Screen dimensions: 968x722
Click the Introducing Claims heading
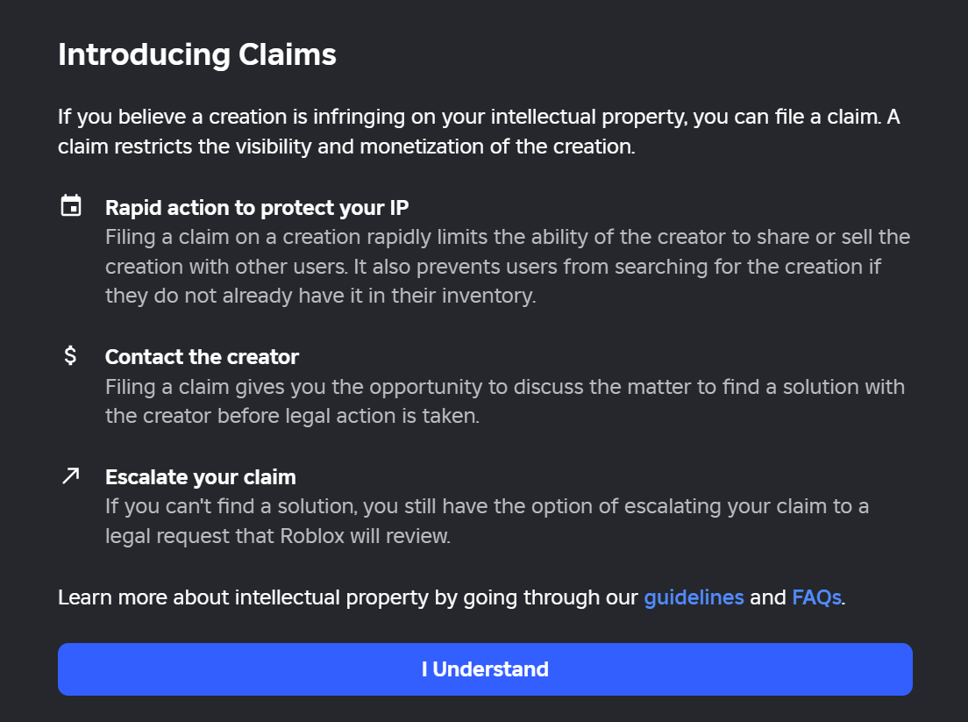(196, 54)
